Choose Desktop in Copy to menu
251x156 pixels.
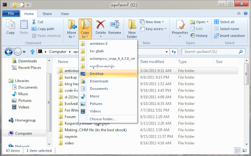click(x=108, y=74)
